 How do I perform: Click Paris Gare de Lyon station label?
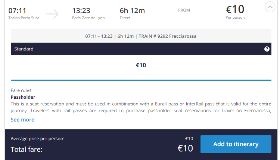[x=88, y=18]
